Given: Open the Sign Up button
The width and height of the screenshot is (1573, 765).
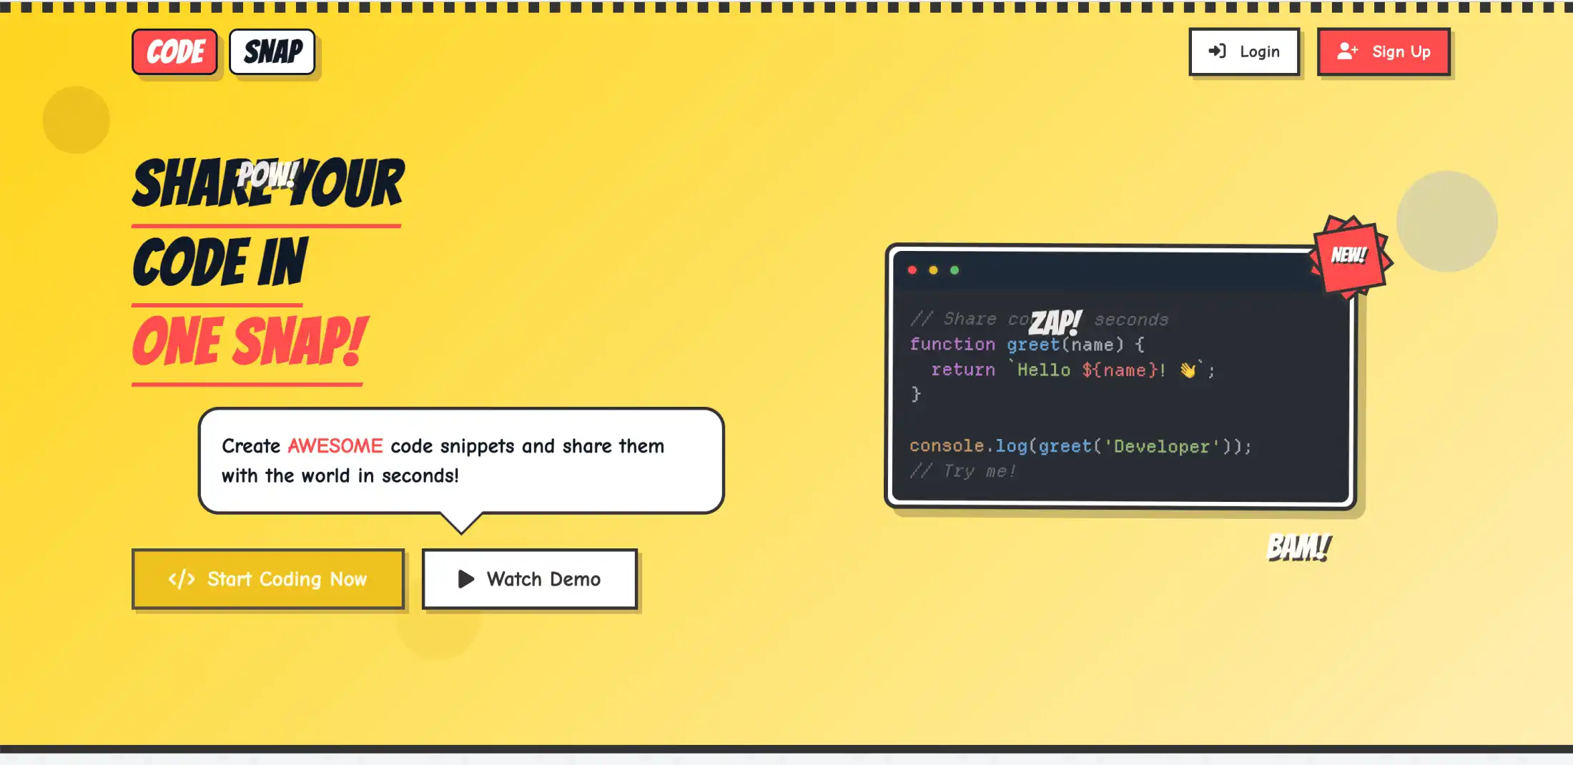Looking at the screenshot, I should point(1384,51).
